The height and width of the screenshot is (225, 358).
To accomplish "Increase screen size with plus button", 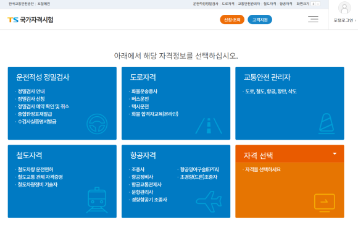I will [x=314, y=4].
